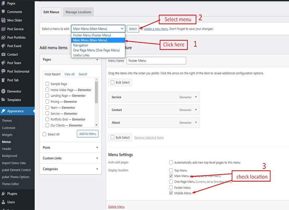Enable the Footer Menu display location
The width and height of the screenshot is (289, 210).
pyautogui.click(x=171, y=188)
